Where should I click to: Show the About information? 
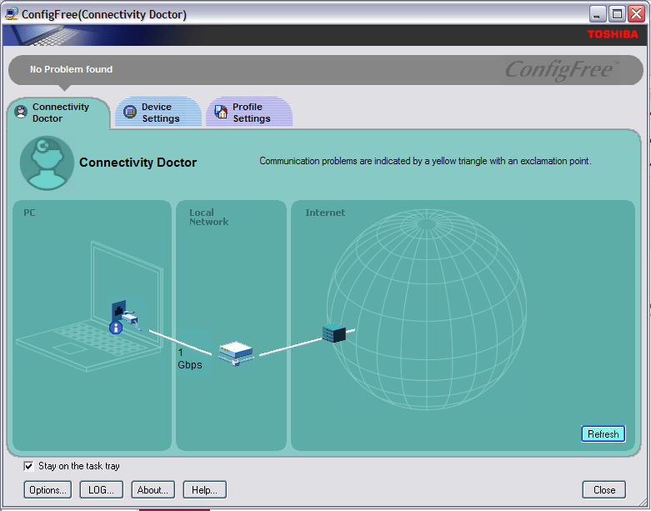point(153,490)
